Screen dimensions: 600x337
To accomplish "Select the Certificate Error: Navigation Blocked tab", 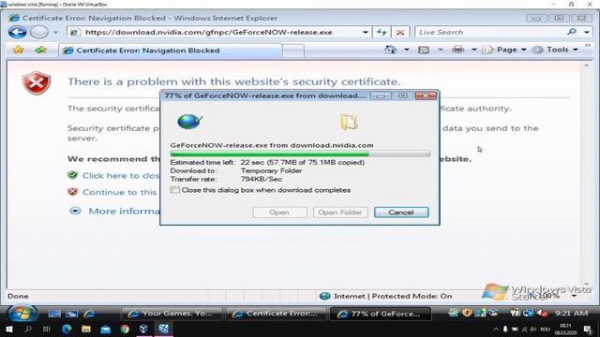I will click(x=171, y=51).
